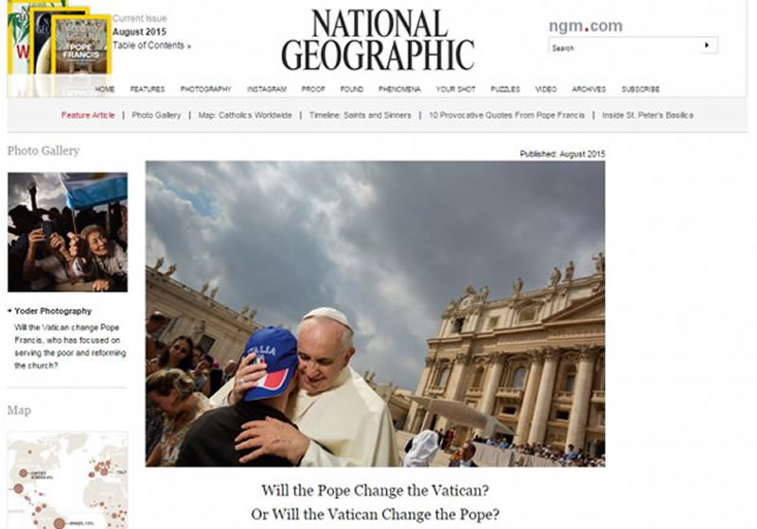Screen dimensions: 757x529
Task: Open the SUBSCRIBE menu item
Action: 641,89
